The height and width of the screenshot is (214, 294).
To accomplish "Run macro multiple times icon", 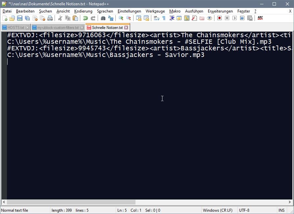I will [x=242, y=18].
